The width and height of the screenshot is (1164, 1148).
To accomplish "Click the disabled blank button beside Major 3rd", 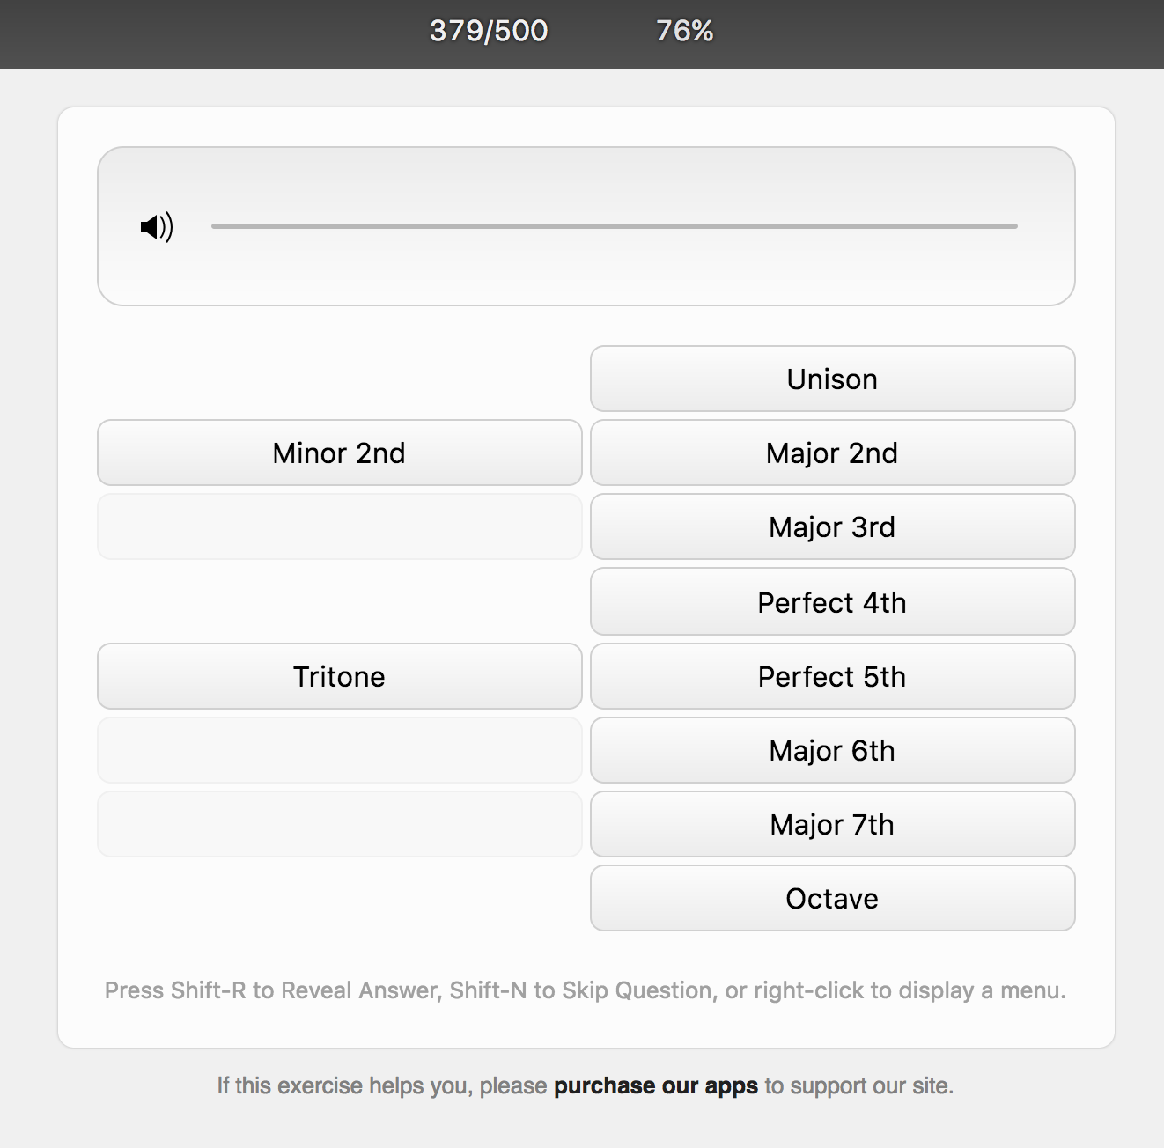I will (x=339, y=526).
